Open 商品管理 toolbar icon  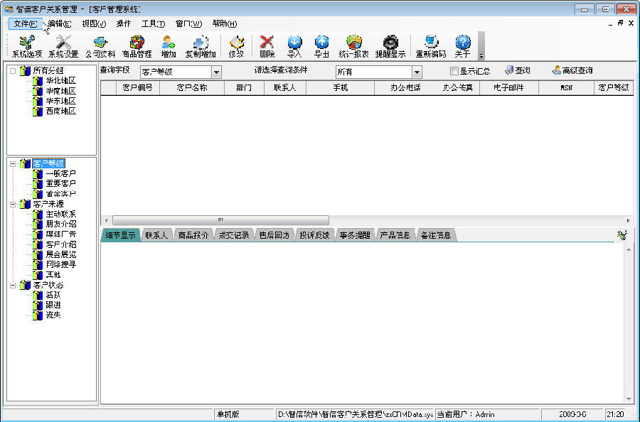pyautogui.click(x=137, y=46)
